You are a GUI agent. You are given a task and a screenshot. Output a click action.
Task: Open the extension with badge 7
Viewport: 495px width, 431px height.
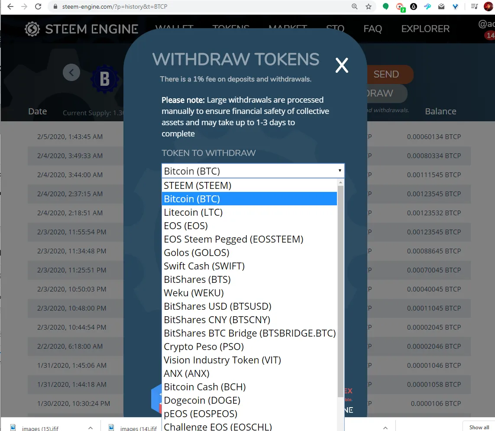pos(400,7)
